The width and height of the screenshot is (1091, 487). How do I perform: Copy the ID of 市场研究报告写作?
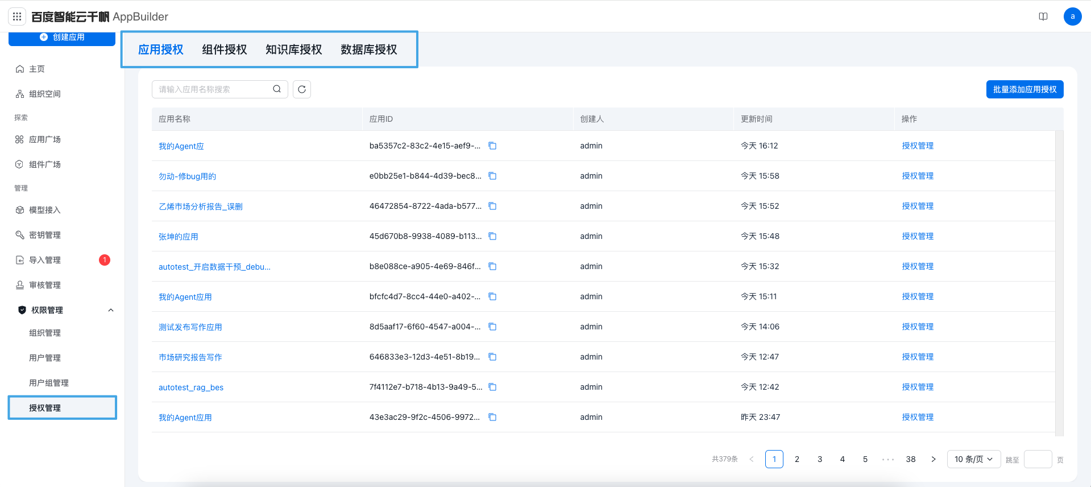coord(492,357)
